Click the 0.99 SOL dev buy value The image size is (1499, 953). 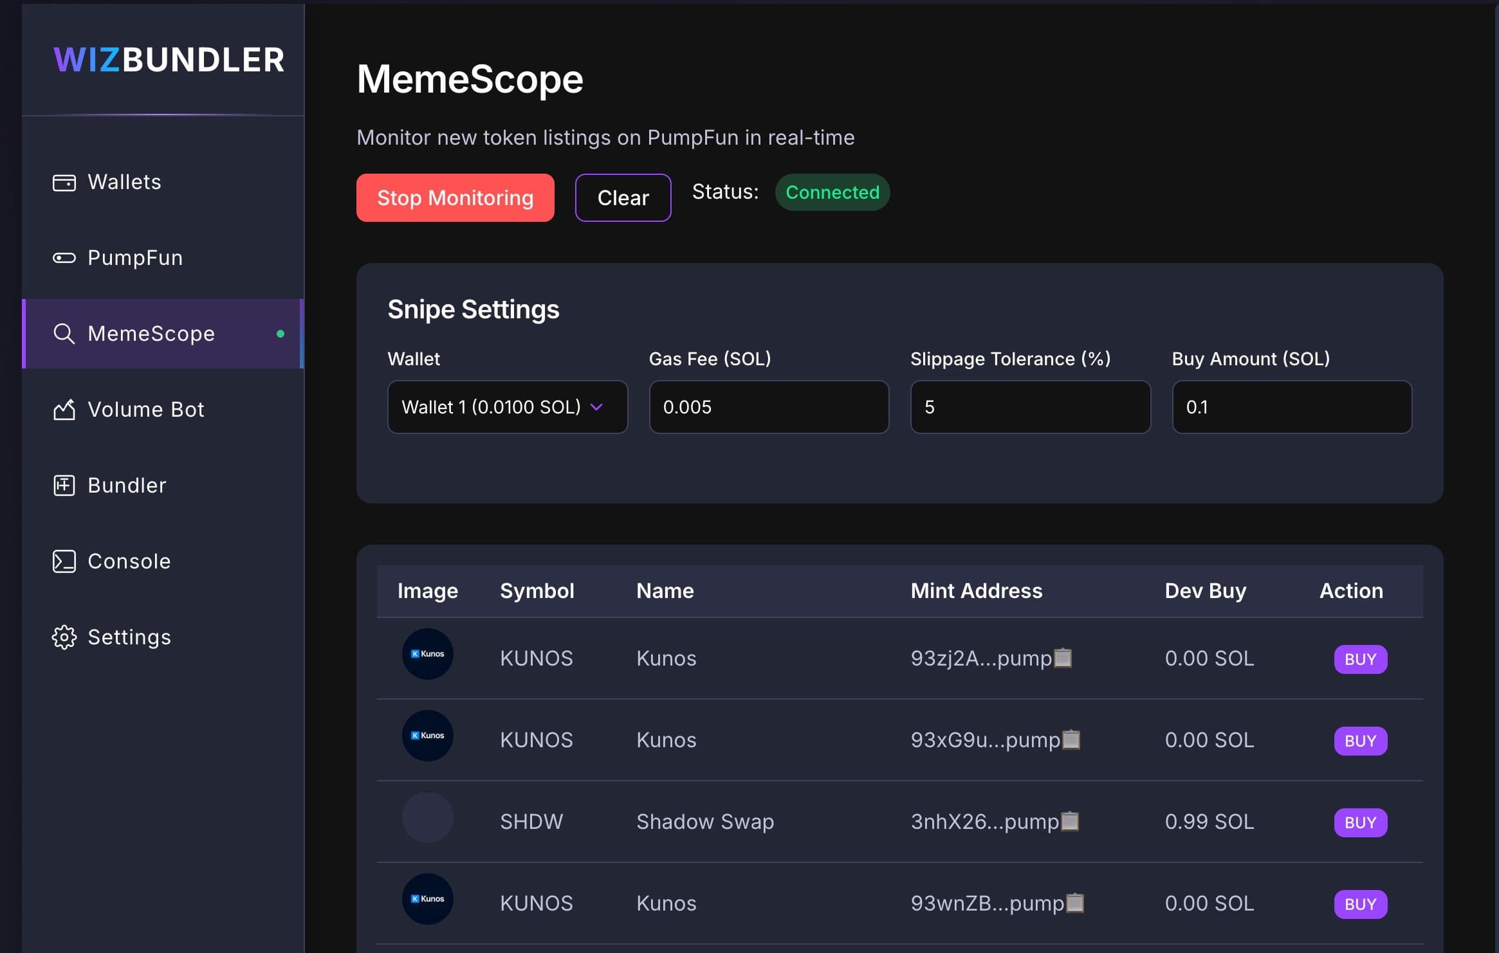(x=1209, y=822)
